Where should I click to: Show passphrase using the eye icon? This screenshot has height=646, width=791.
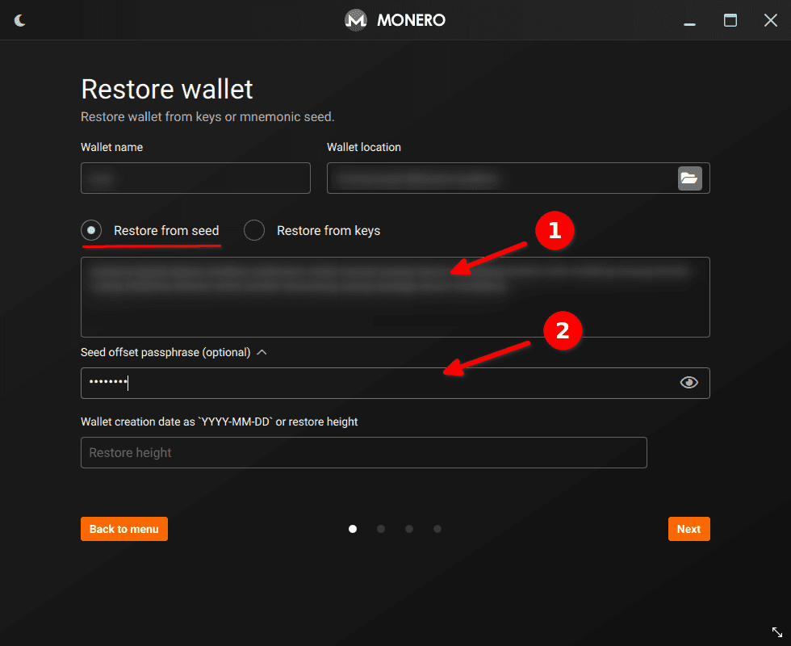[x=688, y=383]
